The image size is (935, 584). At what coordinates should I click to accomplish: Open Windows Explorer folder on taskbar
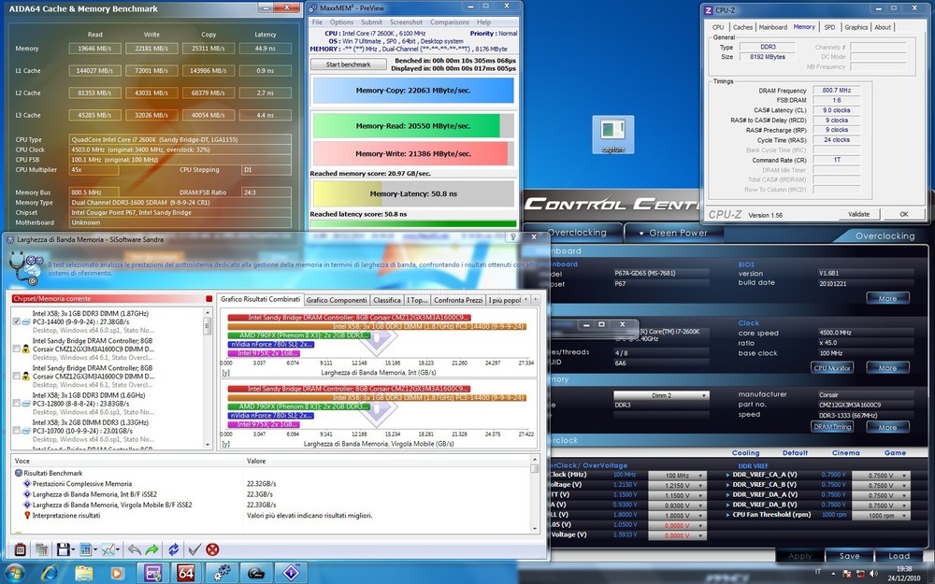tap(84, 574)
